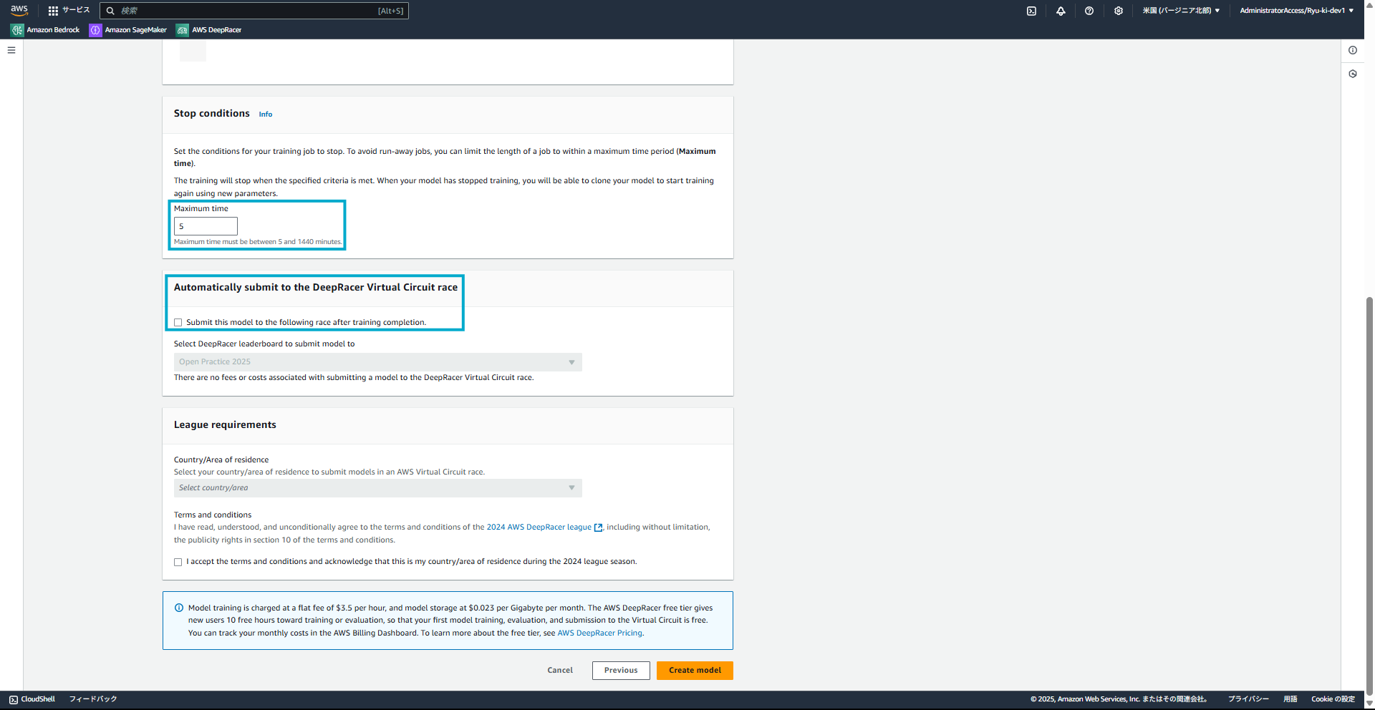The image size is (1375, 710).
Task: Expand the side navigation hamburger menu
Action: (11, 50)
